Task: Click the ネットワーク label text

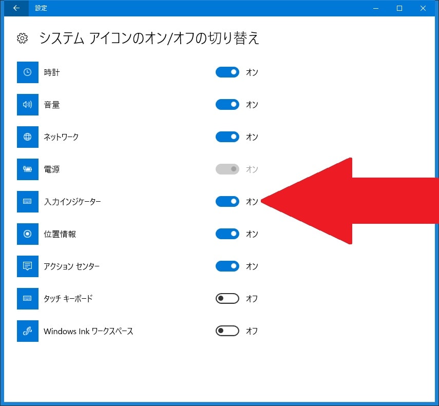Action: [x=61, y=137]
